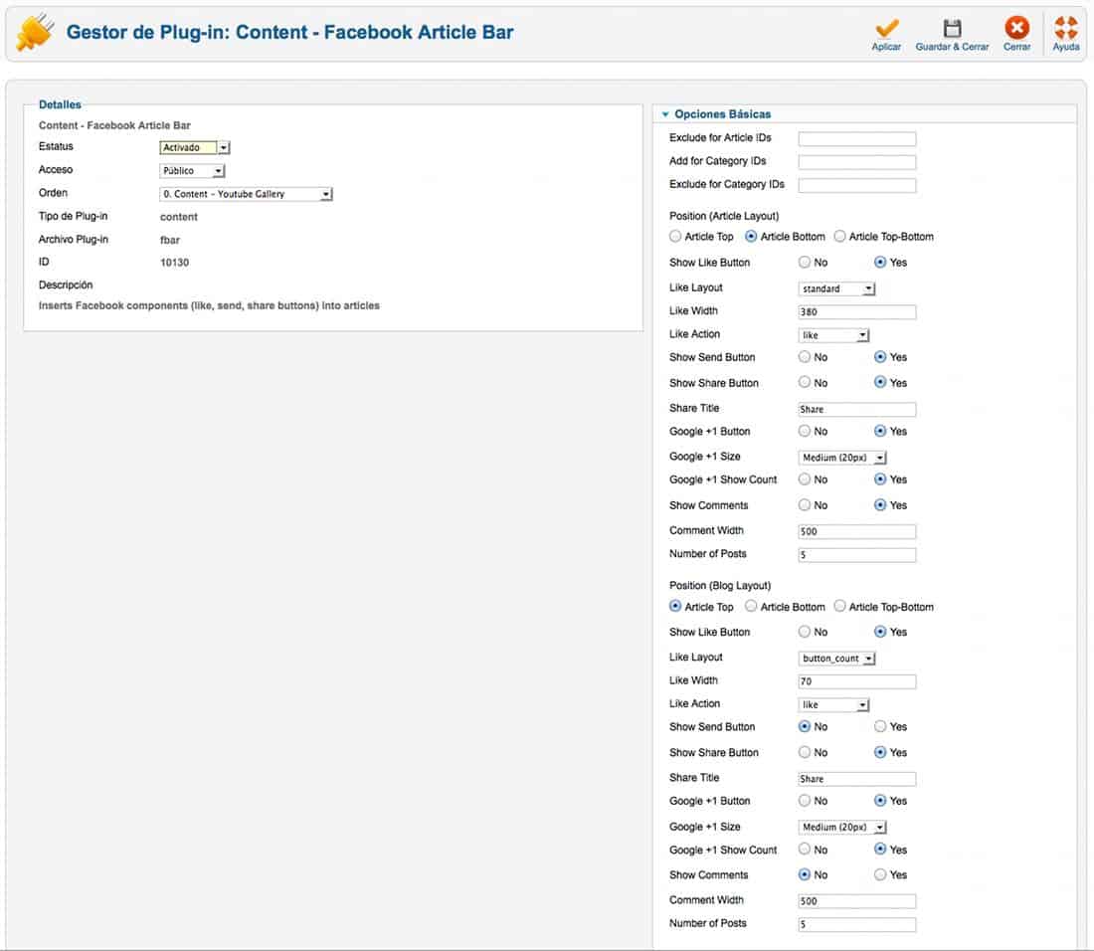Click the Ayuda button label

[x=1065, y=47]
